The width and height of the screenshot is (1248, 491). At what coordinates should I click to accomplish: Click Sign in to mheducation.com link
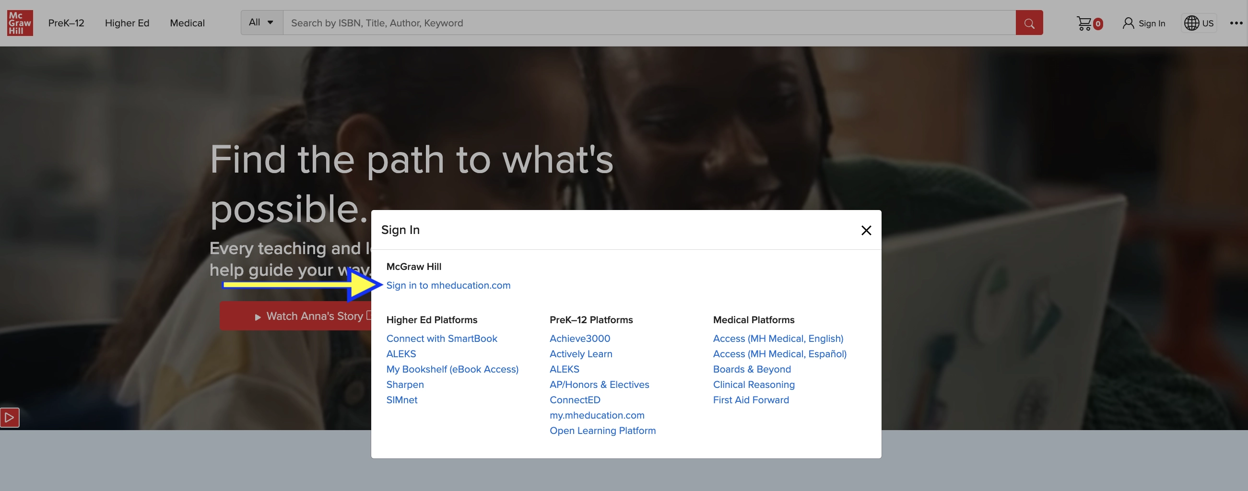point(448,285)
